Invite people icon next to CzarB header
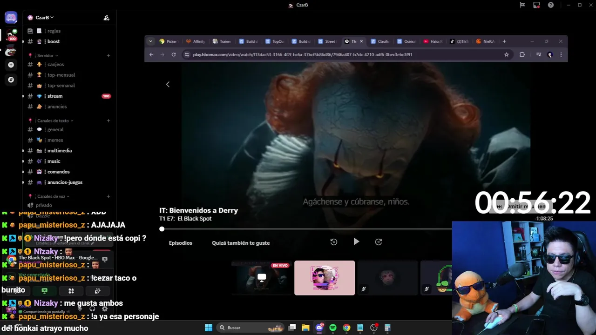The image size is (596, 335). coord(106,18)
